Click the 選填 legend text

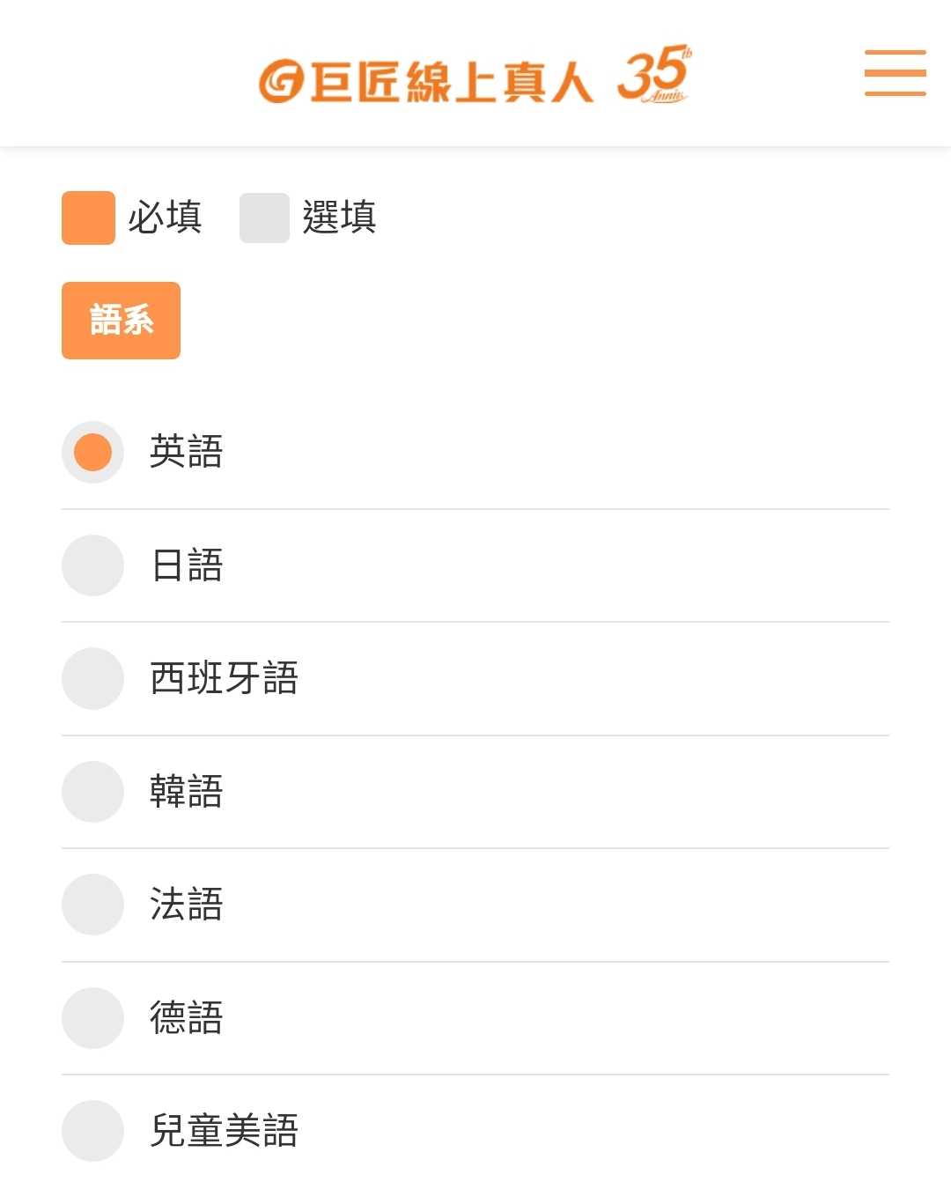339,218
